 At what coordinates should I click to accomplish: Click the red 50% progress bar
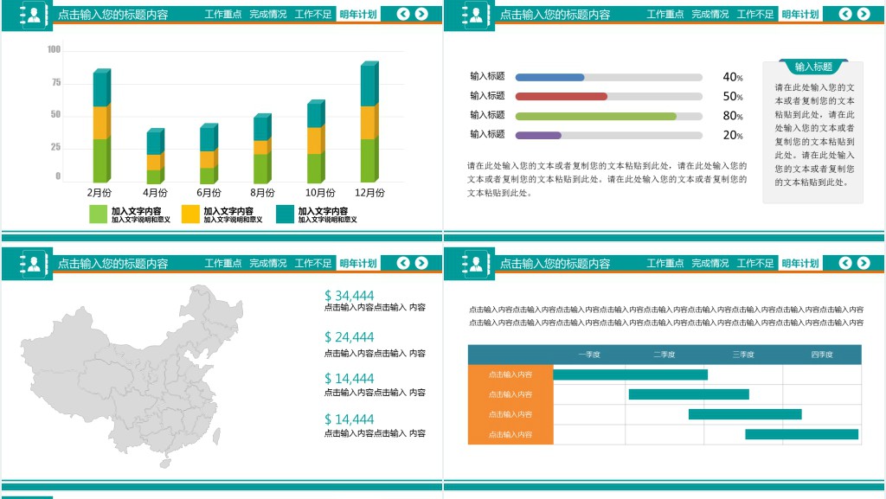click(561, 97)
